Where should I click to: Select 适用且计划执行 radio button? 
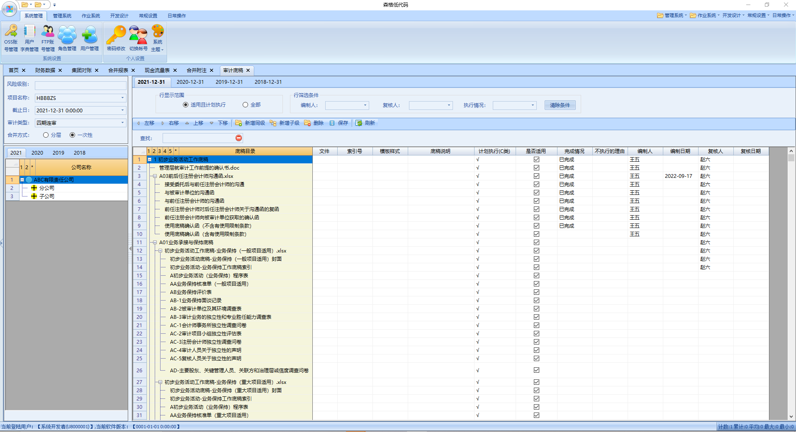(x=185, y=105)
